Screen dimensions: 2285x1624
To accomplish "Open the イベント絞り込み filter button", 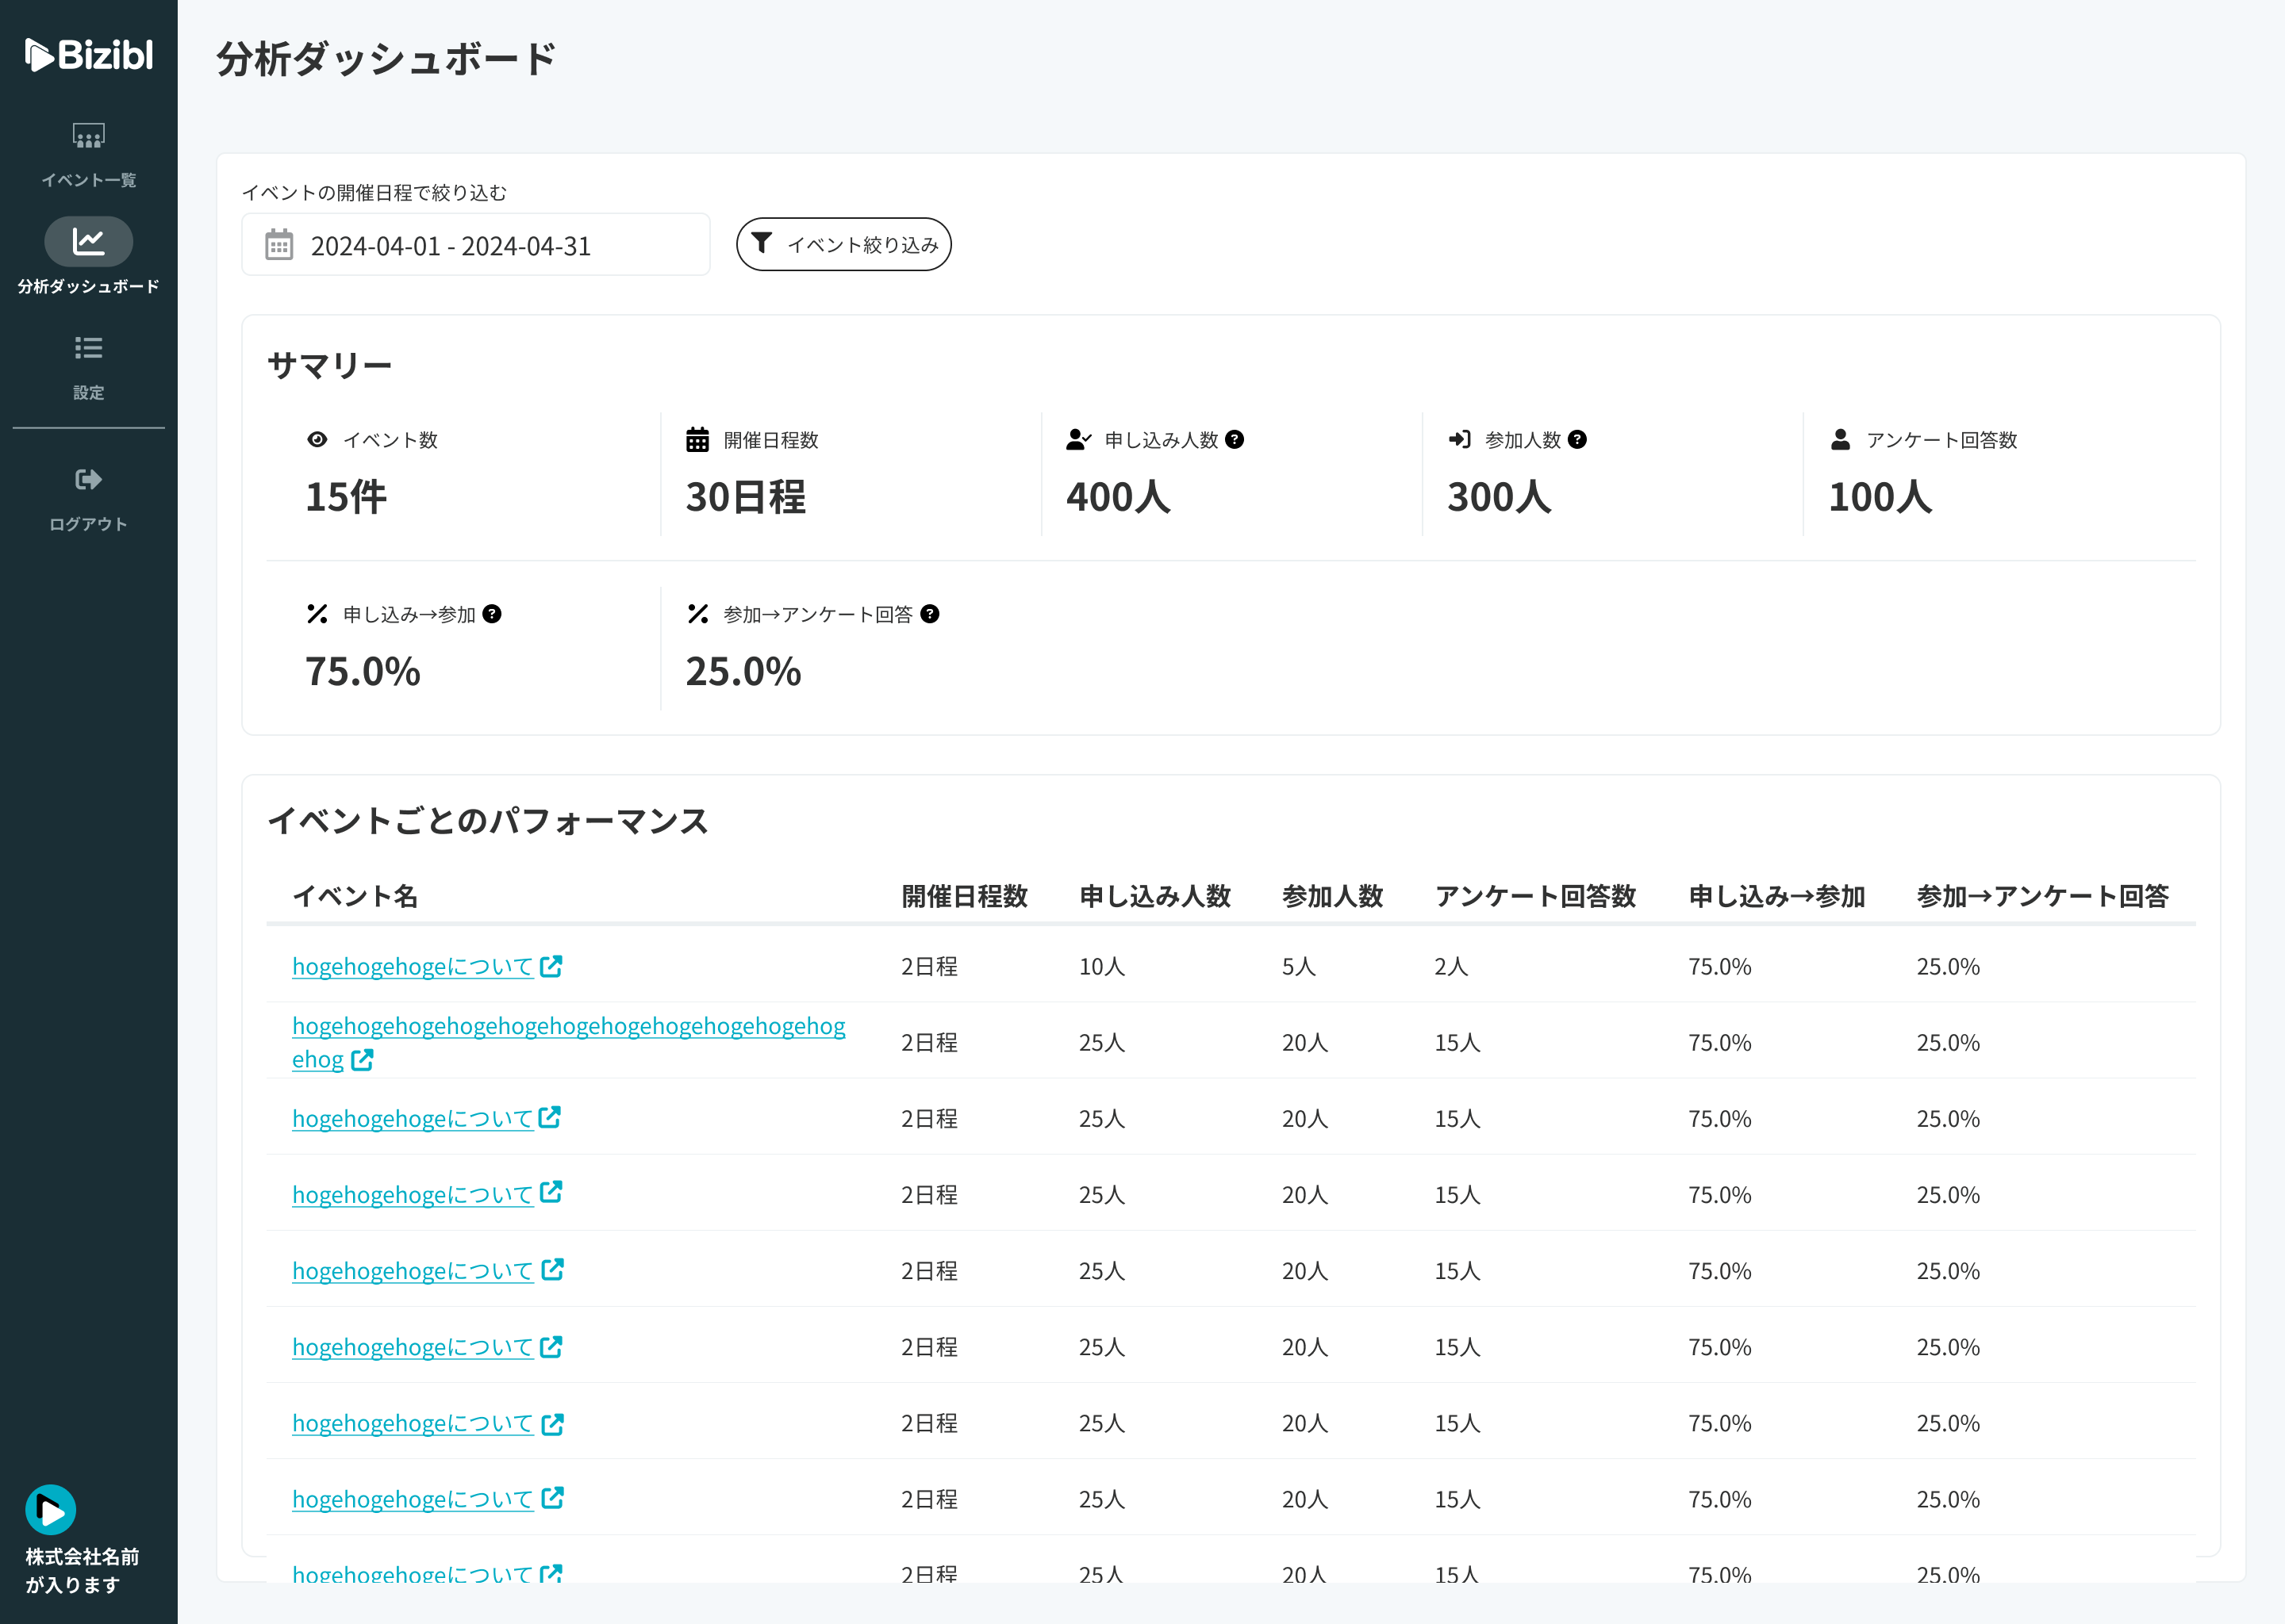I will [843, 245].
